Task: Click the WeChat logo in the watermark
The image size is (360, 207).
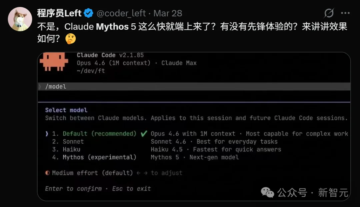Action: tap(267, 193)
